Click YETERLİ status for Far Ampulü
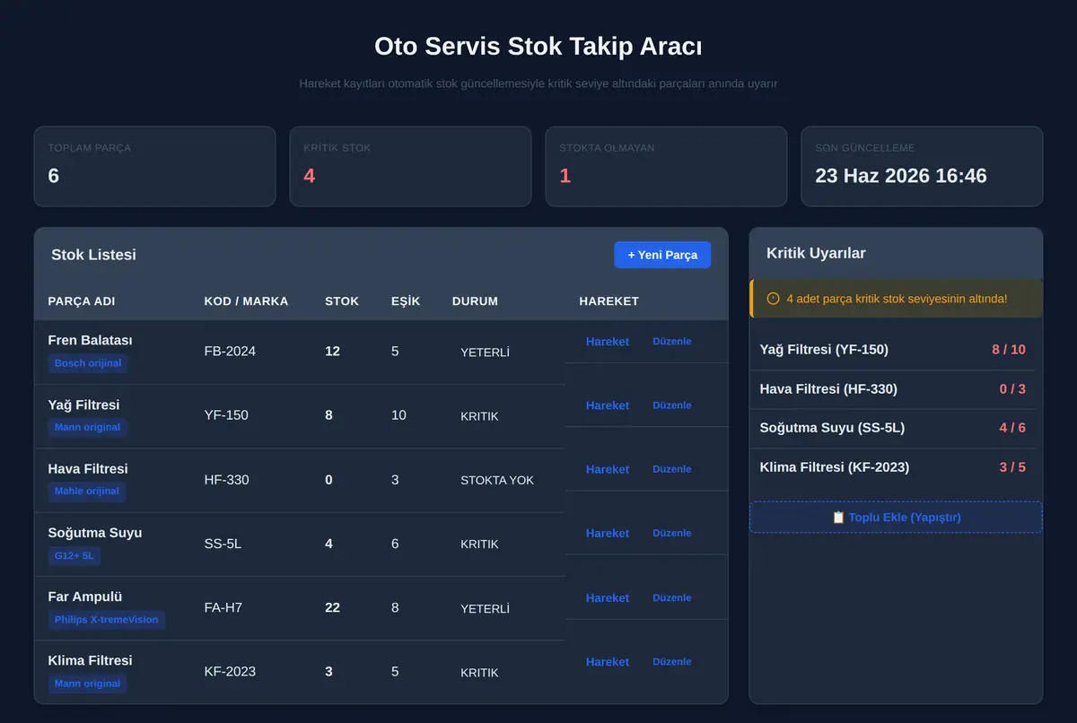1077x723 pixels. (x=485, y=608)
